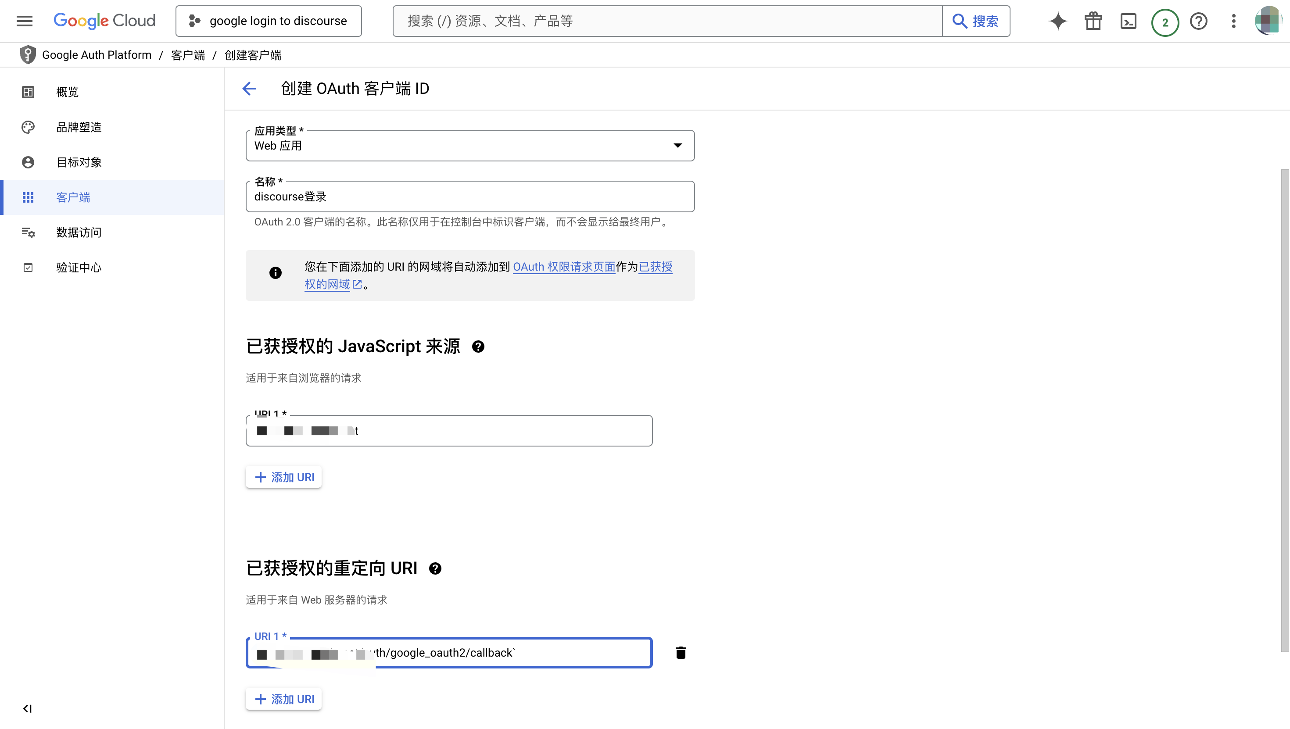Image resolution: width=1290 pixels, height=729 pixels.
Task: Open the gift free trial icon
Action: (x=1093, y=21)
